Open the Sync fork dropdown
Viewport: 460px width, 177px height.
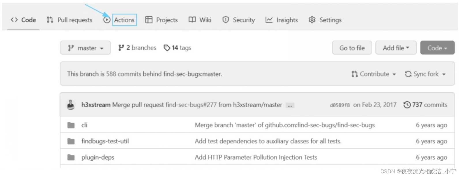click(x=425, y=74)
